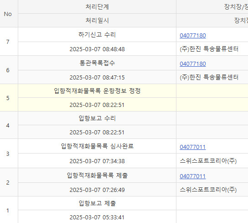
Task: Select the 통관목록접수 cell
Action: click(x=97, y=63)
